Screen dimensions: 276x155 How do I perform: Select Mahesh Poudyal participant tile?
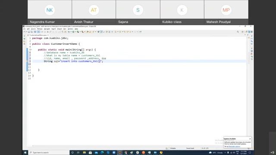pos(226,12)
